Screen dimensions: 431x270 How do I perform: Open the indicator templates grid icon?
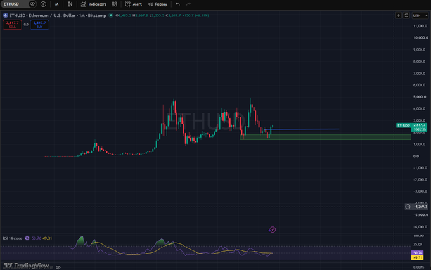tap(114, 4)
